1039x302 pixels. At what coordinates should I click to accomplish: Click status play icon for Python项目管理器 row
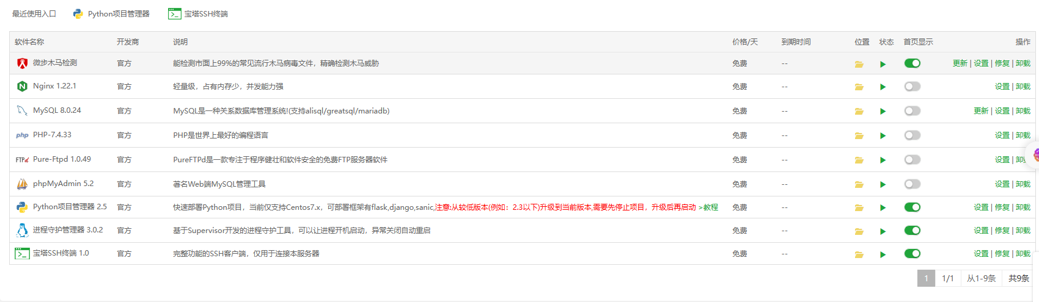883,208
